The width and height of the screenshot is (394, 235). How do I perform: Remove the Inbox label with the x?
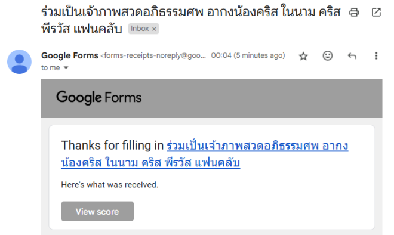[154, 29]
